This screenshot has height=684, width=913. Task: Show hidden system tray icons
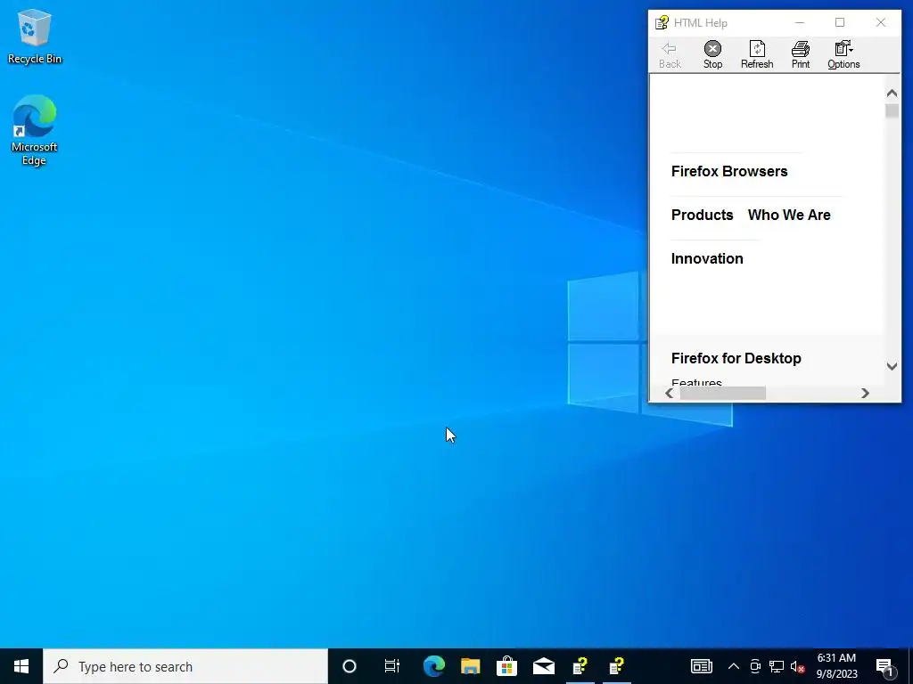[x=734, y=666]
